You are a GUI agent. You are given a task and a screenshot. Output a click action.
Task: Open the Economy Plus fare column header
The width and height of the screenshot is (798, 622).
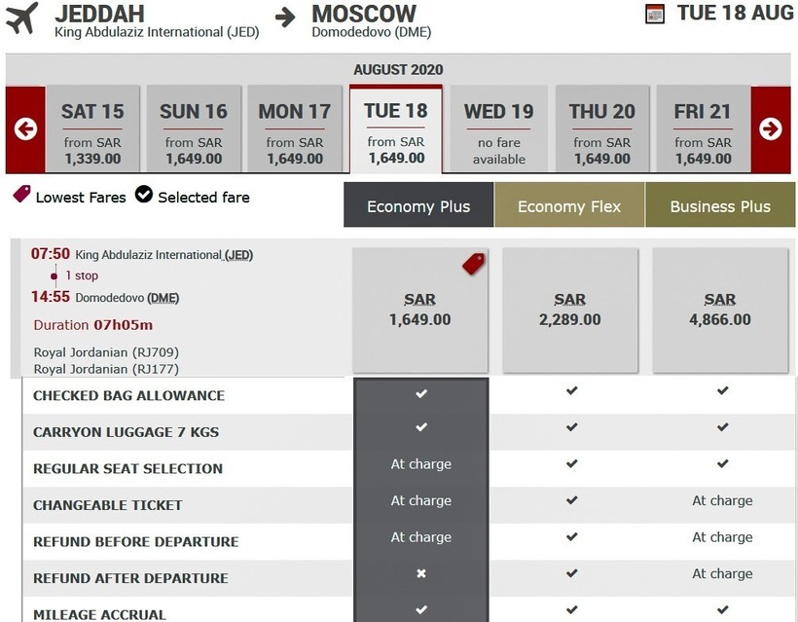coord(418,206)
